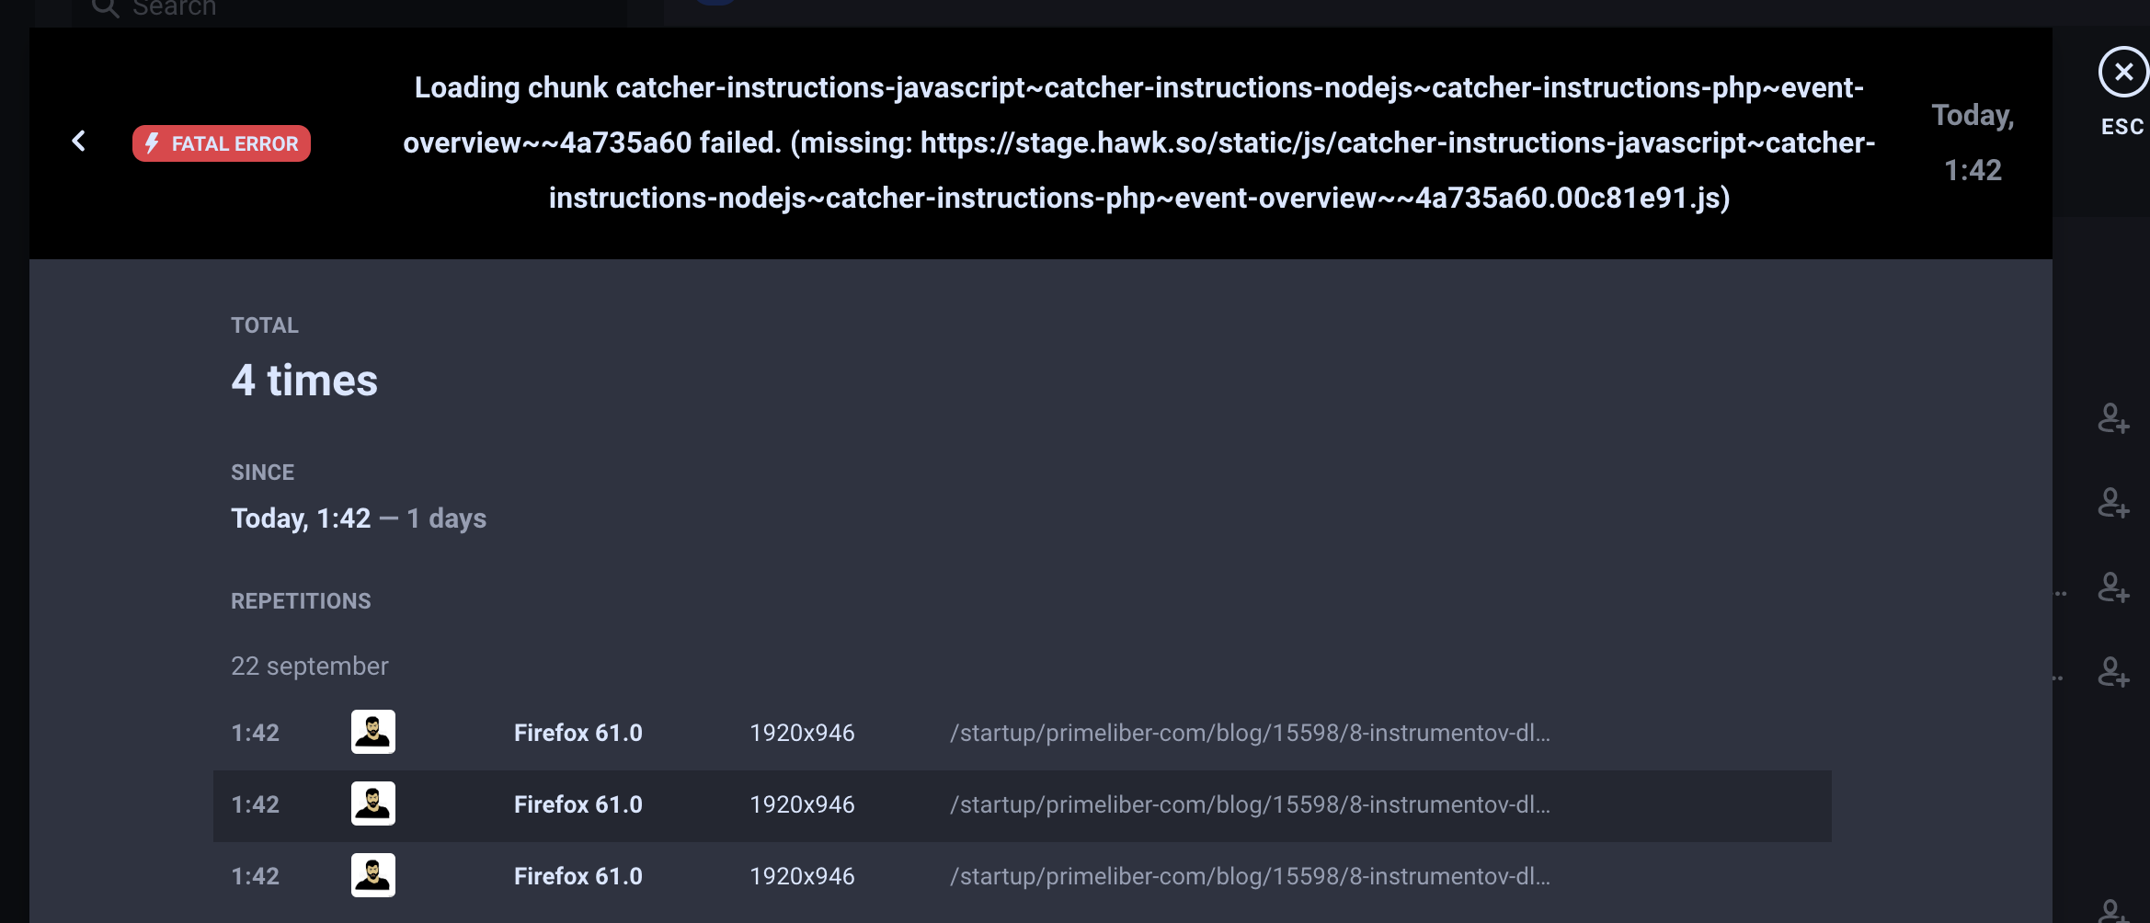Image resolution: width=2150 pixels, height=923 pixels.
Task: Click the partially visible assign-user icon at the bottom right
Action: coord(2113,910)
